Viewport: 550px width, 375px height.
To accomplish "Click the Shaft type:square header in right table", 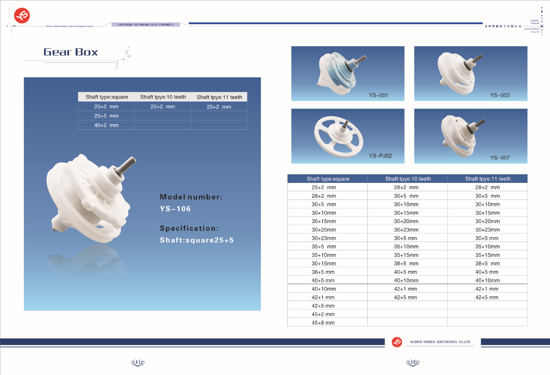I will pos(328,179).
